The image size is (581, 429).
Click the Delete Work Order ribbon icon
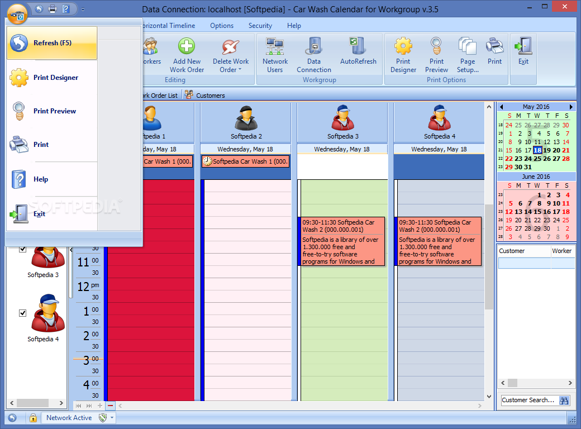click(x=231, y=47)
